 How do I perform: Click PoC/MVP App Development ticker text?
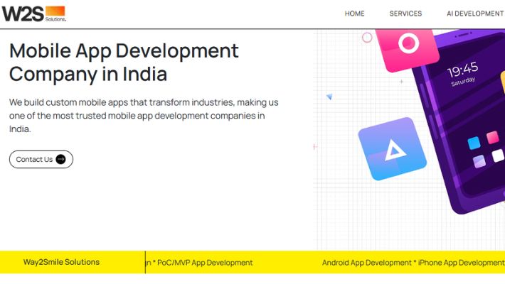pos(205,263)
